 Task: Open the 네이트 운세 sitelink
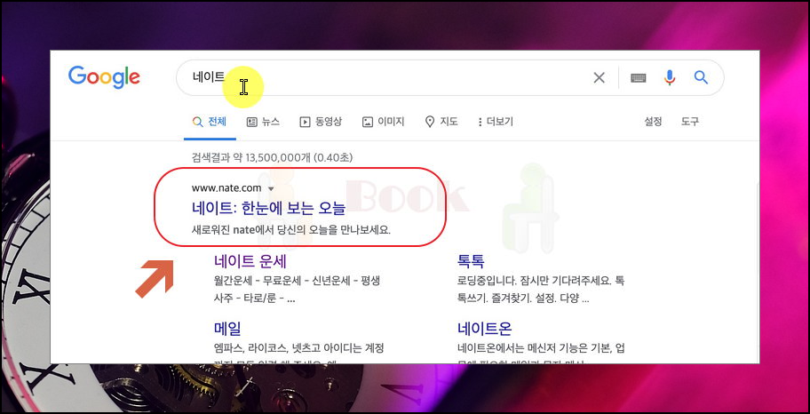pyautogui.click(x=250, y=261)
